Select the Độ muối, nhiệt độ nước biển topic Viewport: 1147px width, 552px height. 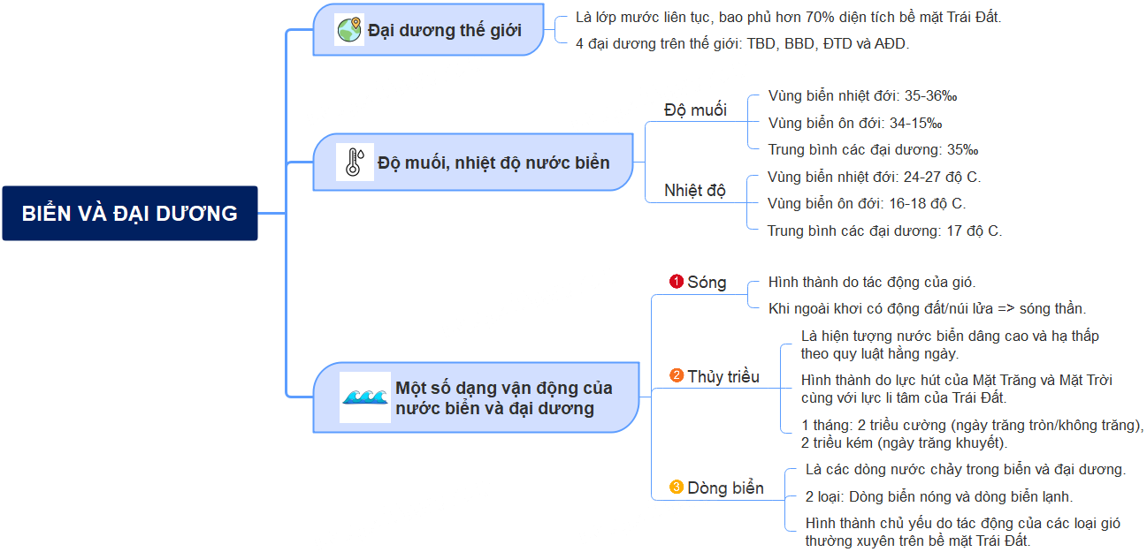(473, 163)
